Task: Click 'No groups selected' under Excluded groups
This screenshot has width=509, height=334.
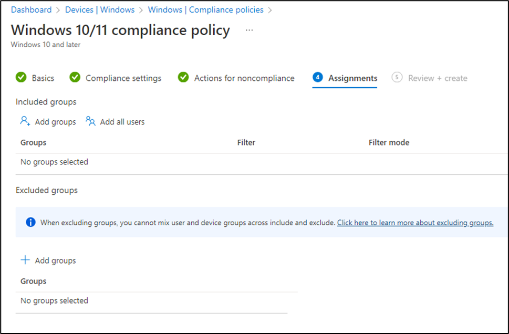Action: pos(54,300)
